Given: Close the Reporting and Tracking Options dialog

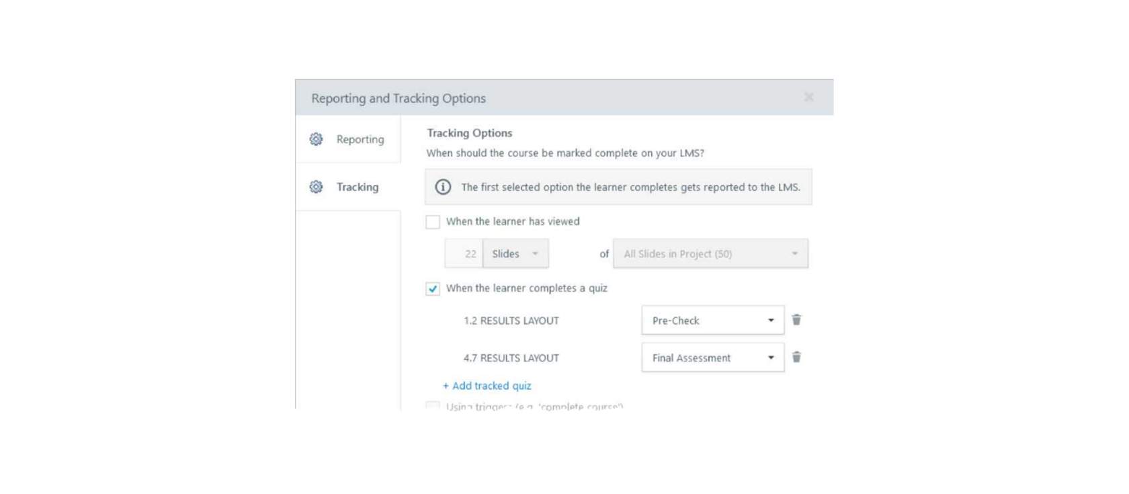Looking at the screenshot, I should pyautogui.click(x=809, y=97).
